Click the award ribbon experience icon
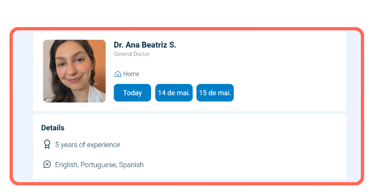 pyautogui.click(x=47, y=144)
